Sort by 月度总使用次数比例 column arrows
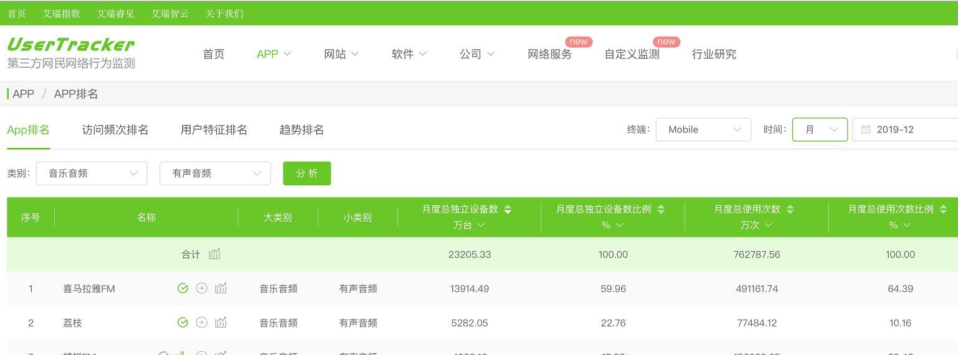The width and height of the screenshot is (958, 355). [x=943, y=210]
